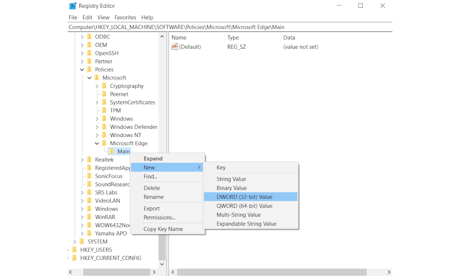Click the Realtek folder icon

click(x=90, y=160)
